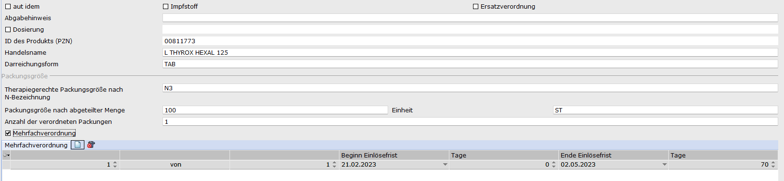Select the row header of the table row
Viewport: 784px width, 181px height.
(6, 165)
